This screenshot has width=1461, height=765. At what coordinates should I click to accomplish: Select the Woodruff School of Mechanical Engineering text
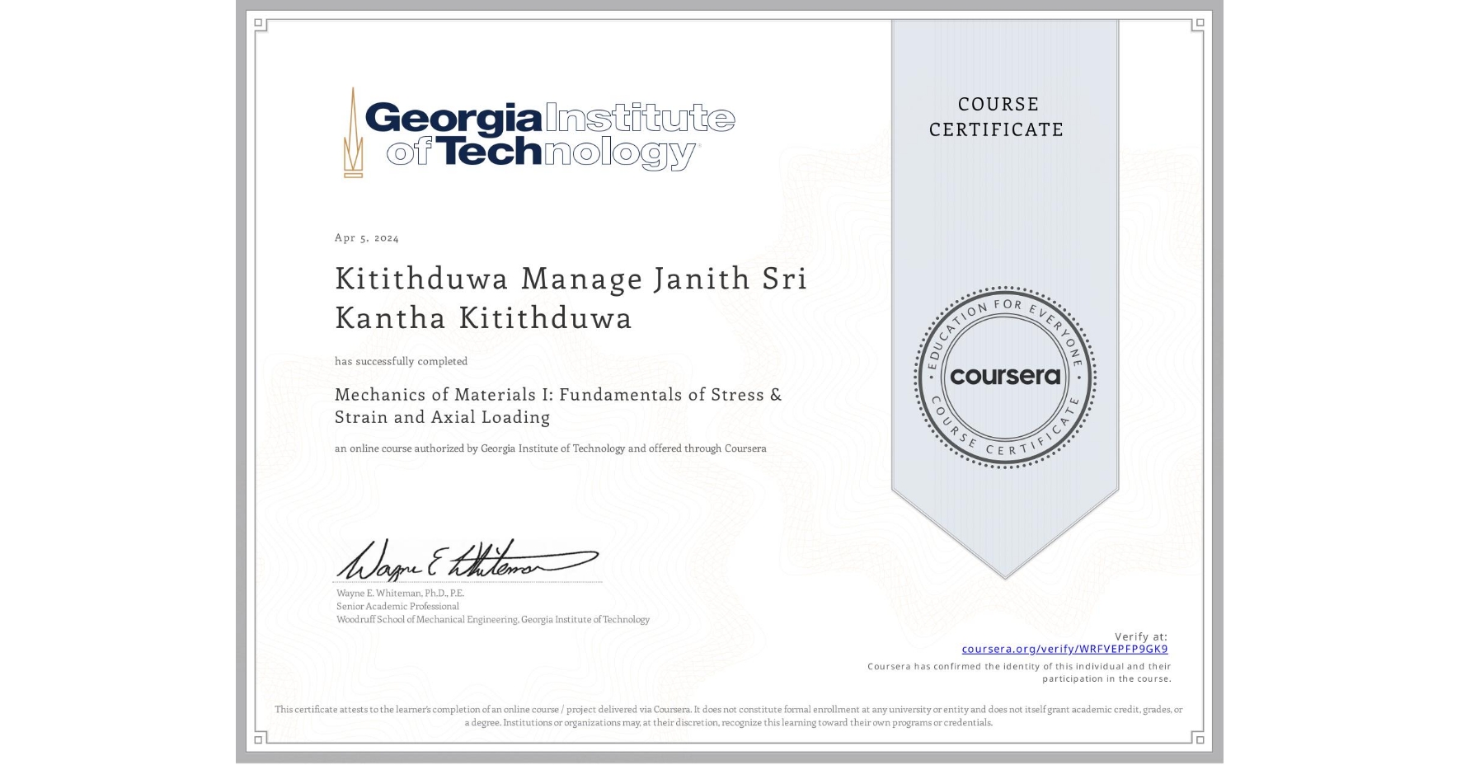pyautogui.click(x=492, y=619)
